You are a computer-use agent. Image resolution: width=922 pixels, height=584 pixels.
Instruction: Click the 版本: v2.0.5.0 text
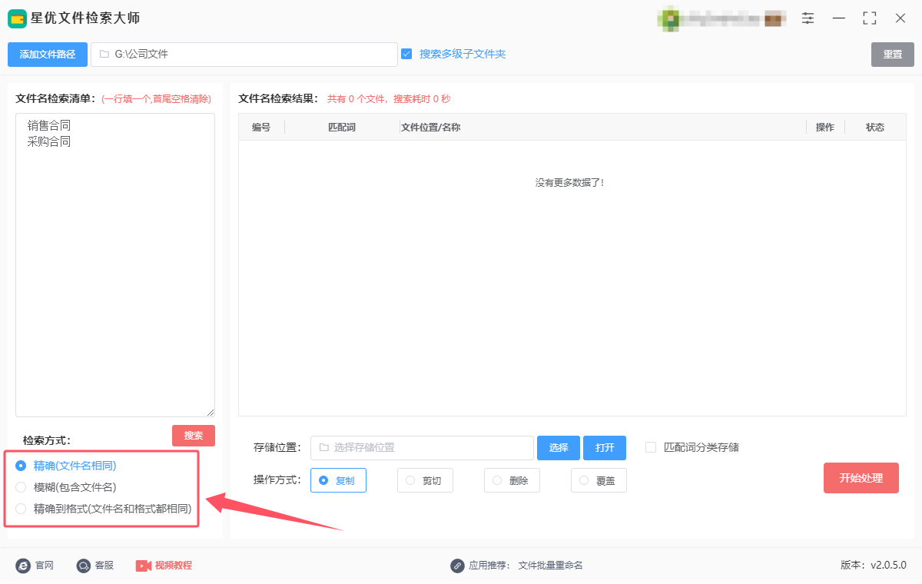874,566
